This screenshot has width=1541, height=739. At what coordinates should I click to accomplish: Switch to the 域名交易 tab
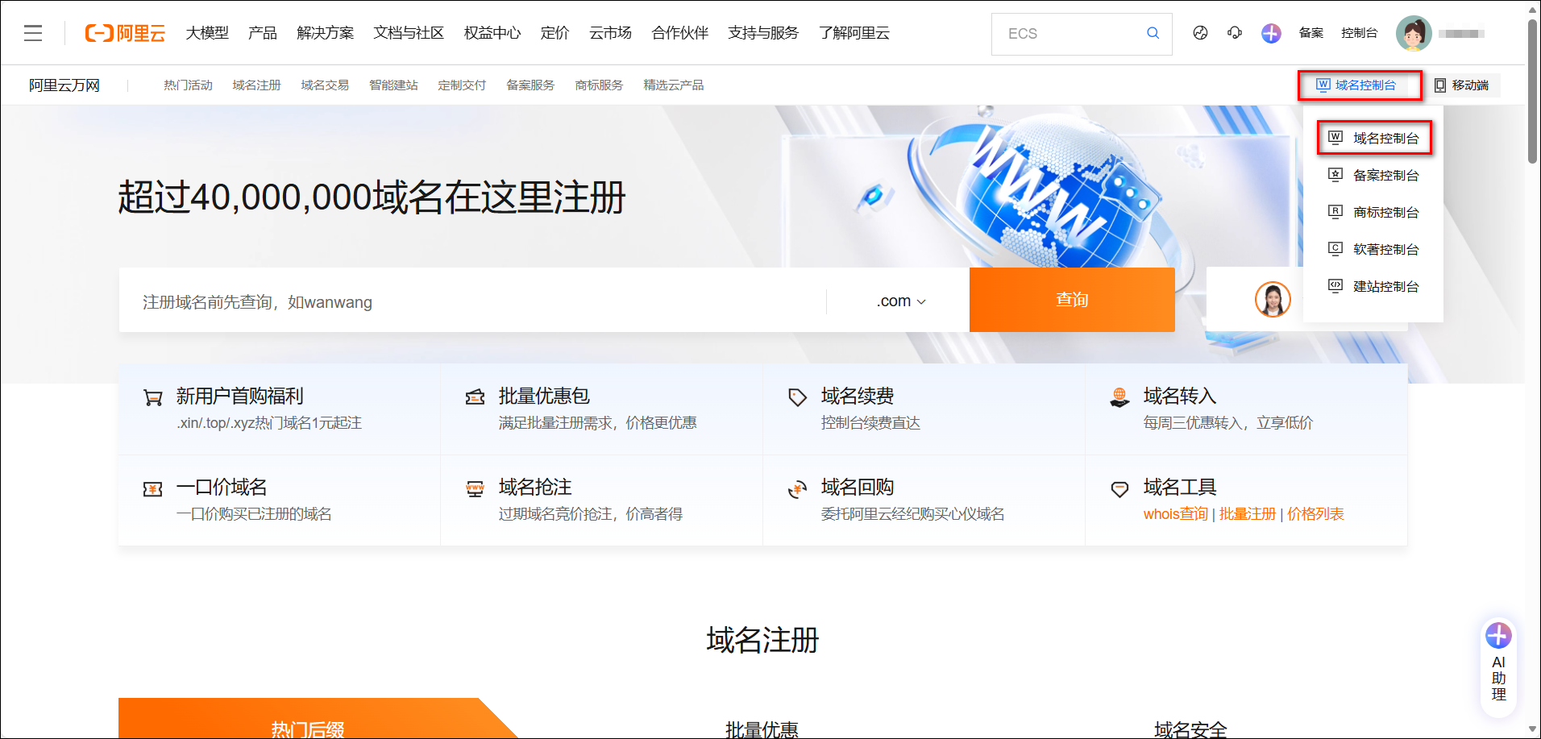coord(325,85)
